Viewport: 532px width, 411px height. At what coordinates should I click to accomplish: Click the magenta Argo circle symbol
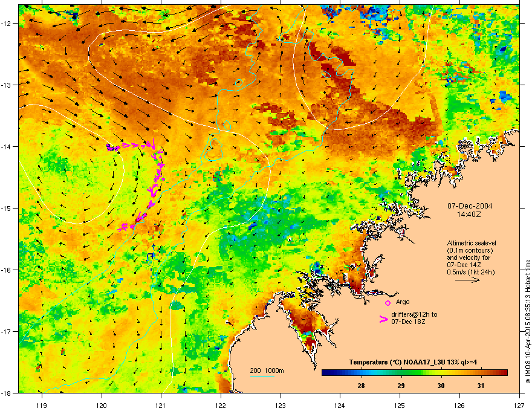click(388, 303)
